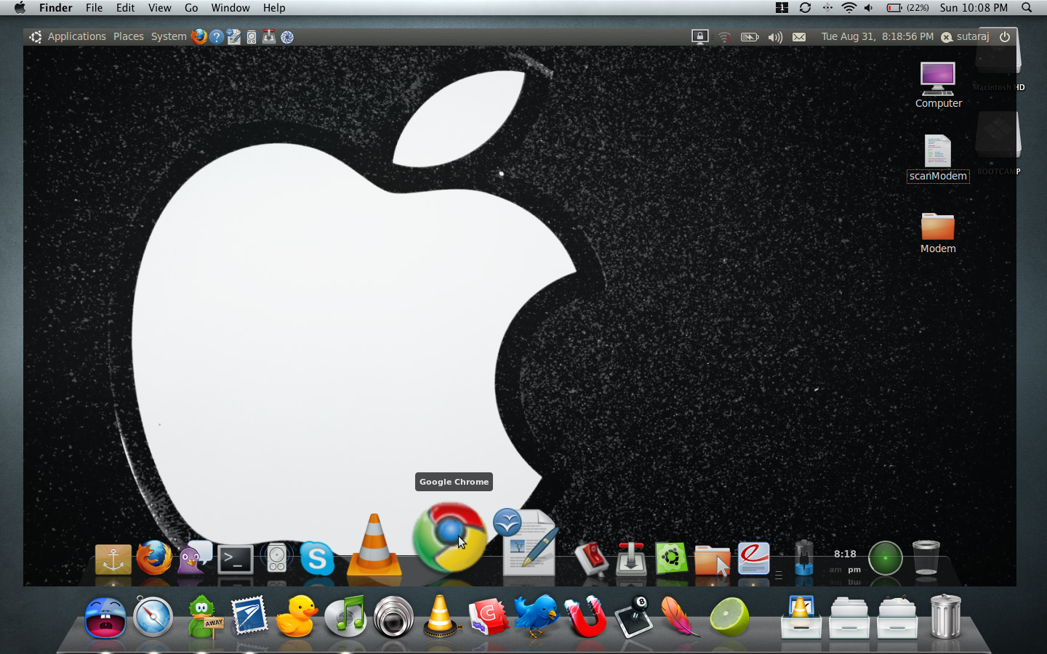
Task: Open the blue screaming face app in Dock
Action: [105, 618]
